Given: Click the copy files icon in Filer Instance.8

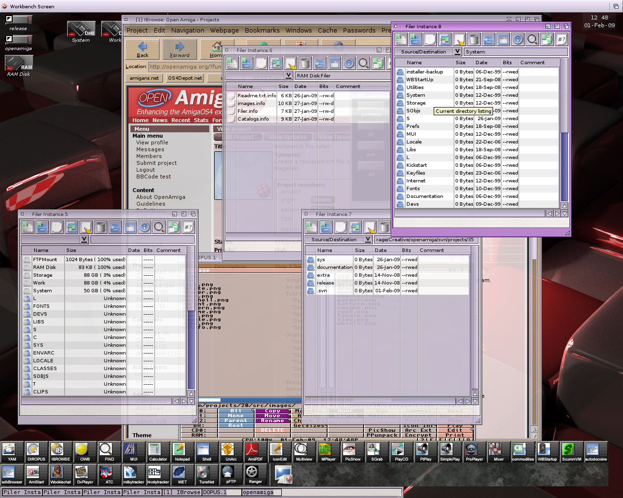Looking at the screenshot, I should pyautogui.click(x=430, y=39).
